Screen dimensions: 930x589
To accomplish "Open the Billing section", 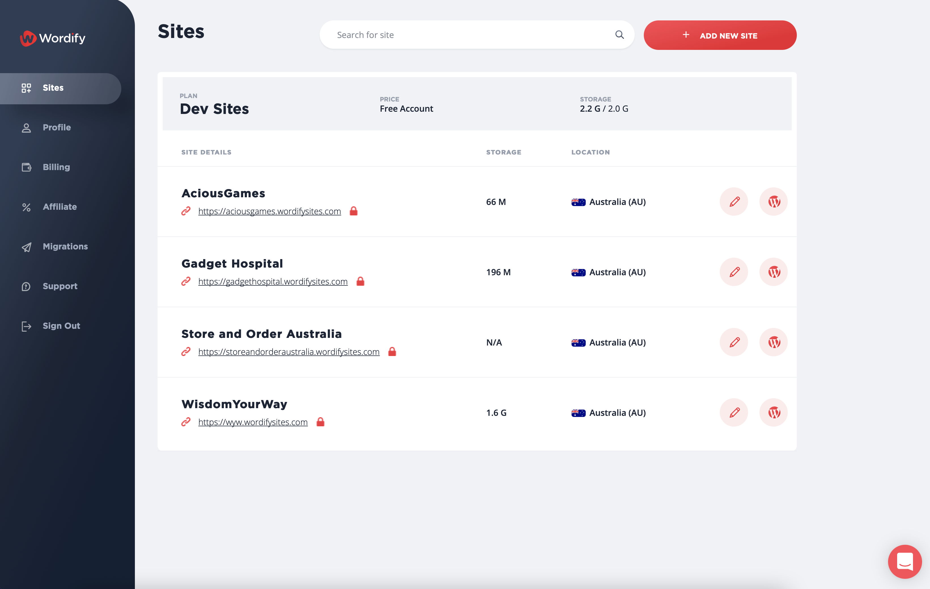I will click(x=56, y=167).
